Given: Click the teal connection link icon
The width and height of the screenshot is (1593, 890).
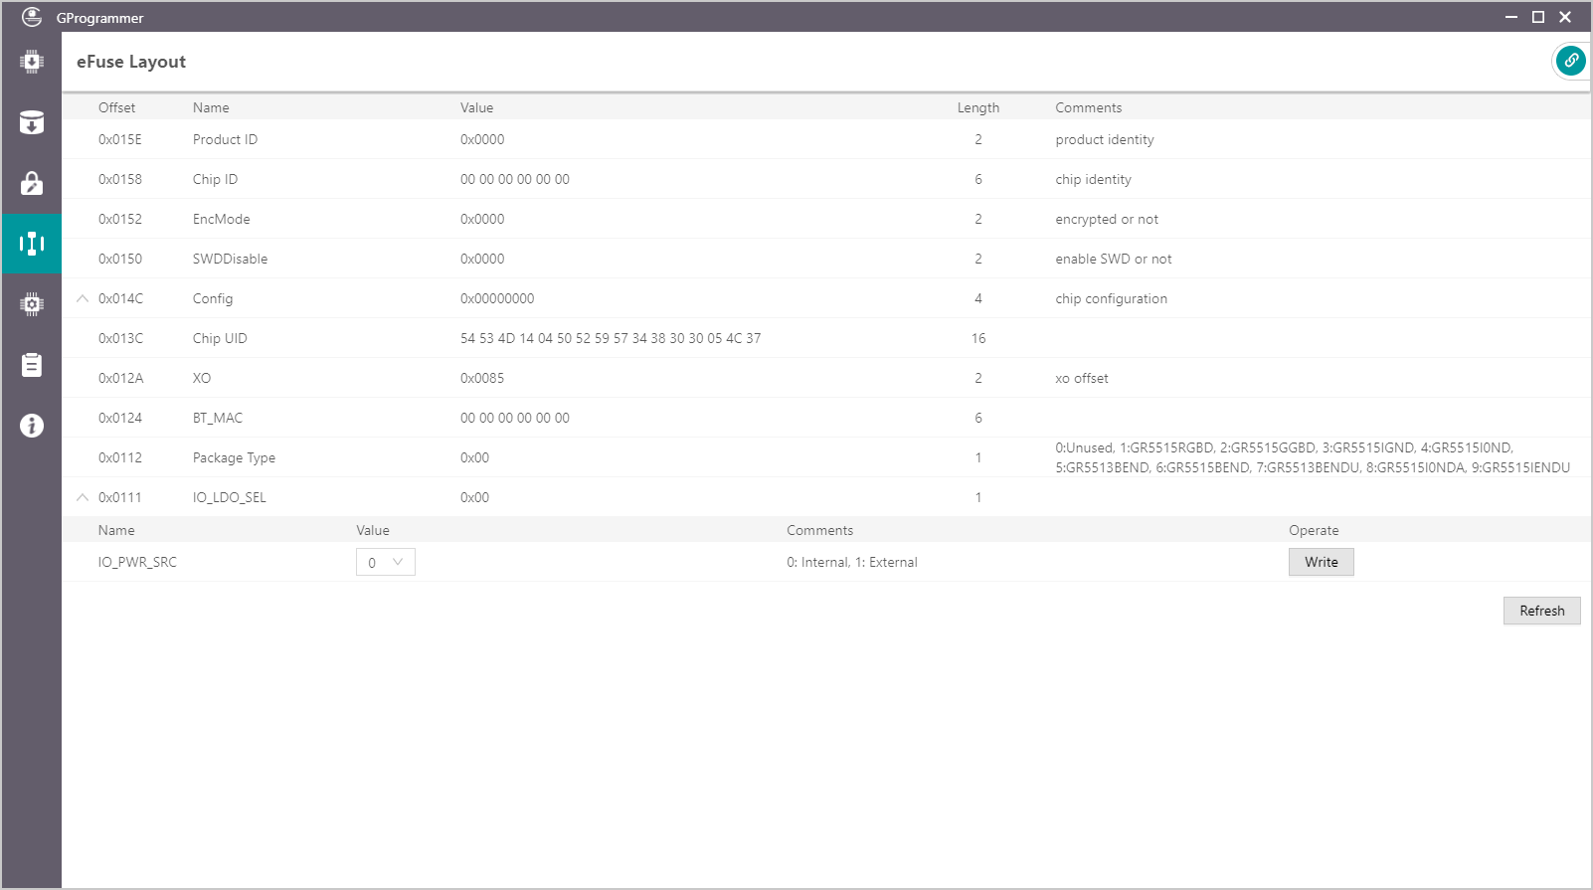Looking at the screenshot, I should (x=1570, y=61).
